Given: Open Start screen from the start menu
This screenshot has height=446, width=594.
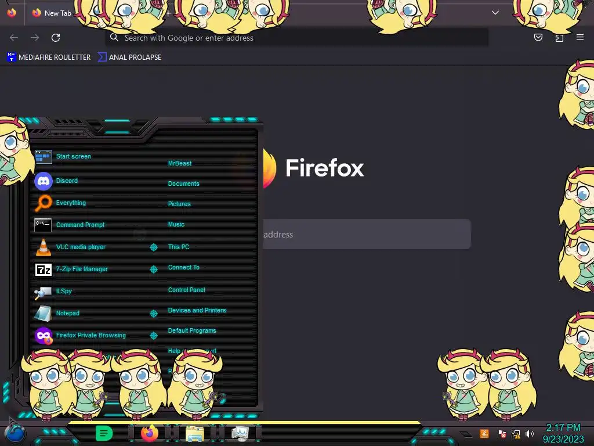Looking at the screenshot, I should point(63,156).
